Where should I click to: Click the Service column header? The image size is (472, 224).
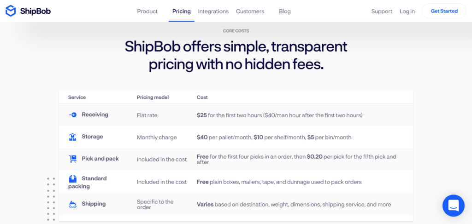(x=77, y=98)
